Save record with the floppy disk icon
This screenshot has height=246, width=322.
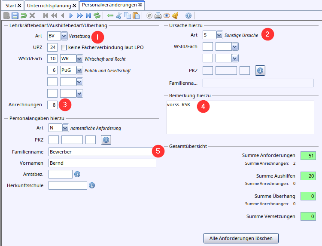point(15,15)
